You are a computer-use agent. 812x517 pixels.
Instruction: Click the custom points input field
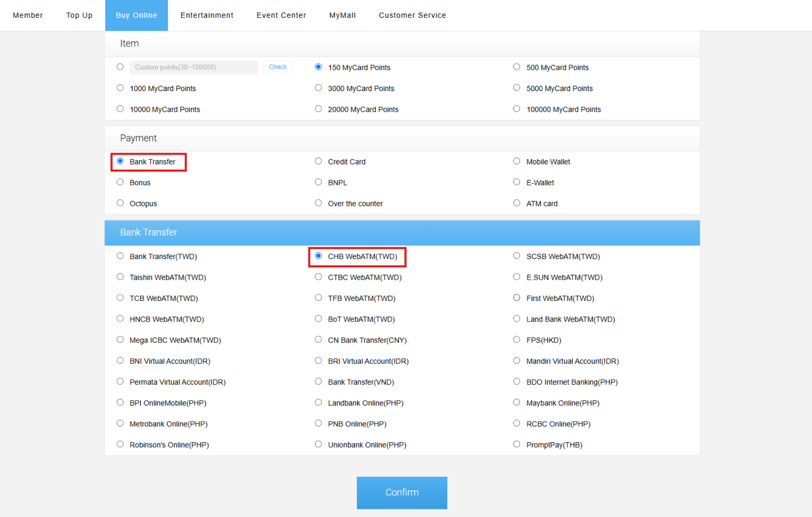point(194,67)
